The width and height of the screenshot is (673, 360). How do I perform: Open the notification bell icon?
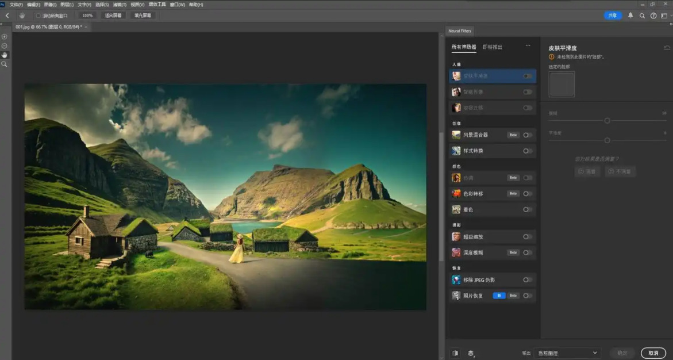pos(630,16)
